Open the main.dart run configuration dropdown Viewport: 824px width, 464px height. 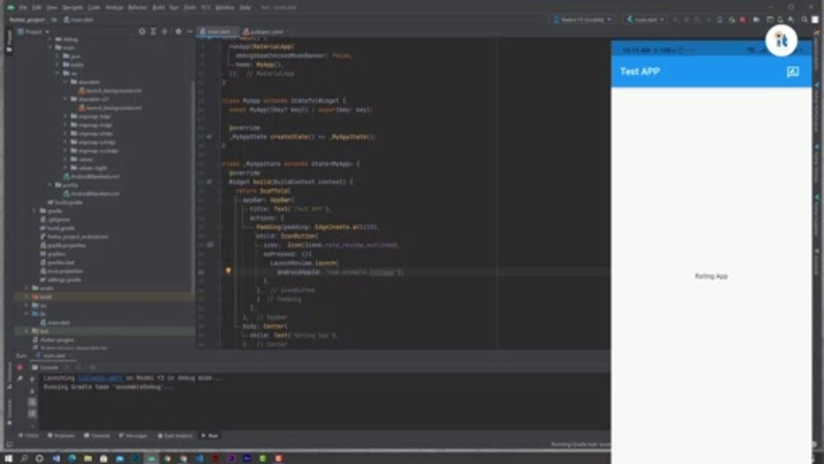[x=644, y=20]
